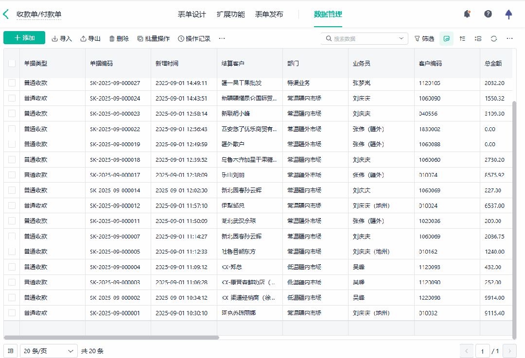The image size is (525, 358).
Task: Go back using the green arrow
Action: pos(6,14)
